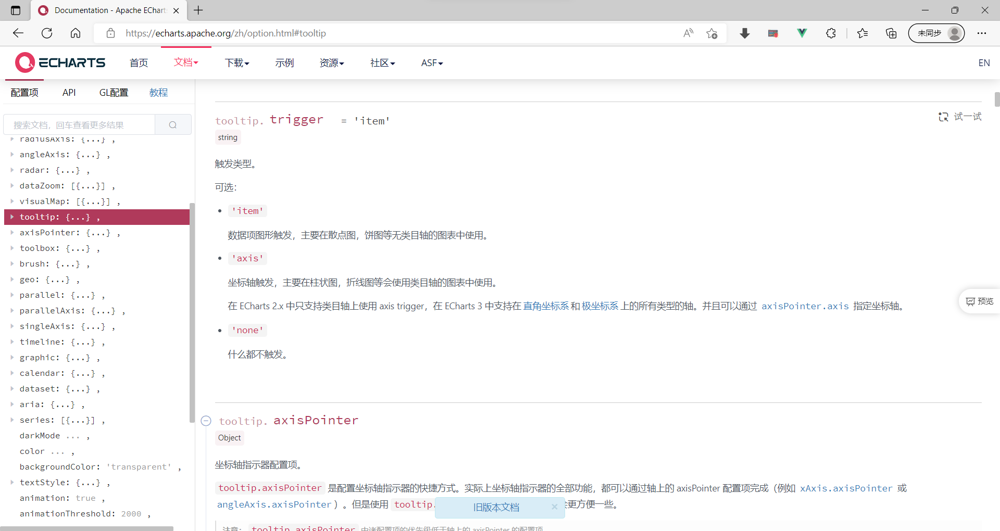Open the 预览 preview panel
Viewport: 1000px width, 531px height.
[980, 301]
